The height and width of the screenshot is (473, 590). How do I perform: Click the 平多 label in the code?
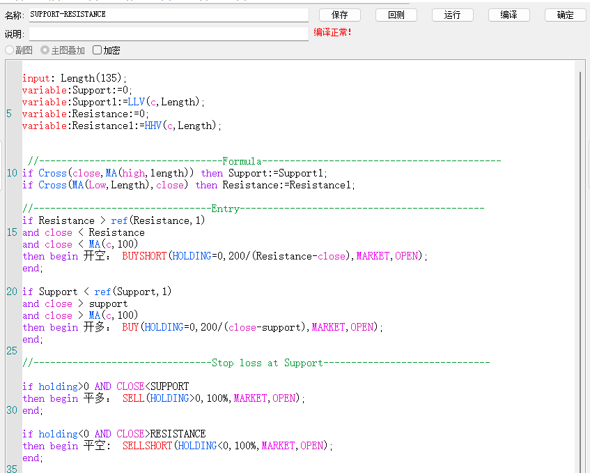tap(94, 398)
